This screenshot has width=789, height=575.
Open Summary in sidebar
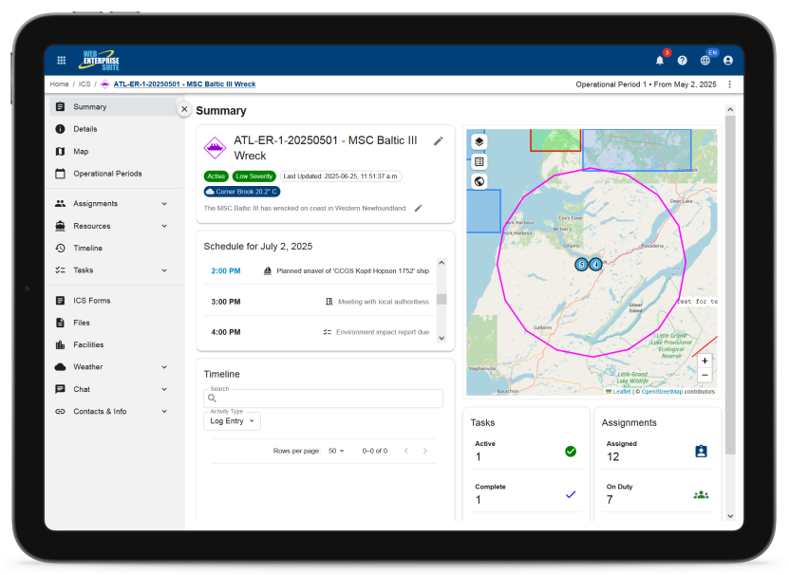pyautogui.click(x=113, y=106)
